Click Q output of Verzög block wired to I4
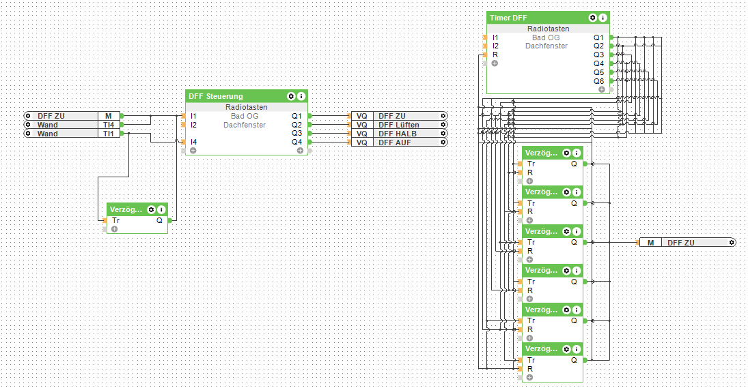The image size is (748, 390). (x=159, y=220)
